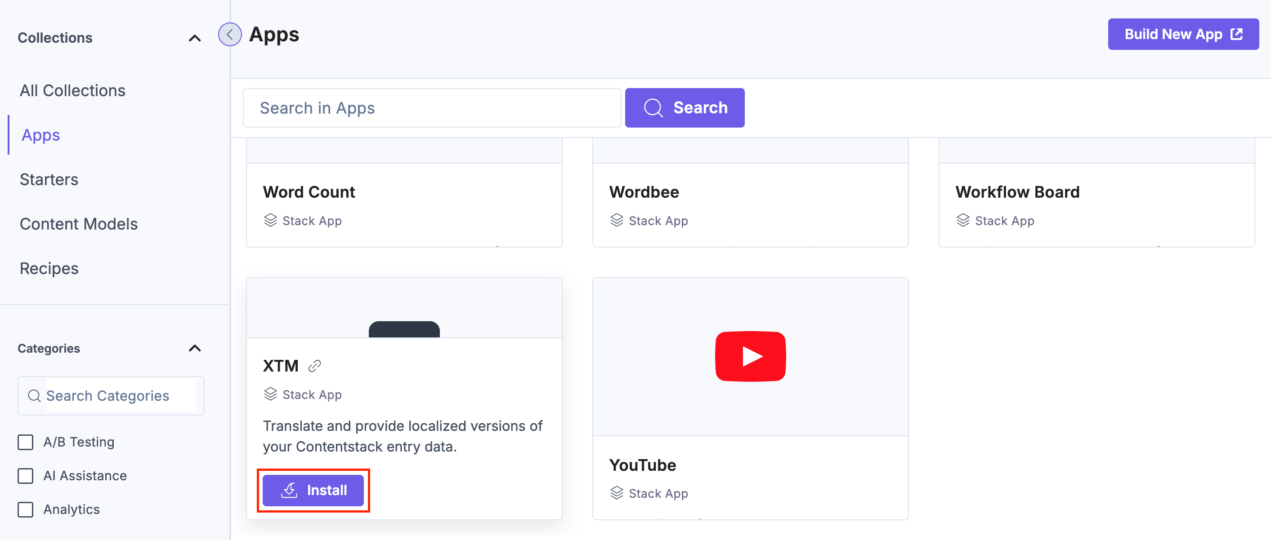The height and width of the screenshot is (540, 1271).
Task: Open the Starters collection
Action: (x=49, y=179)
